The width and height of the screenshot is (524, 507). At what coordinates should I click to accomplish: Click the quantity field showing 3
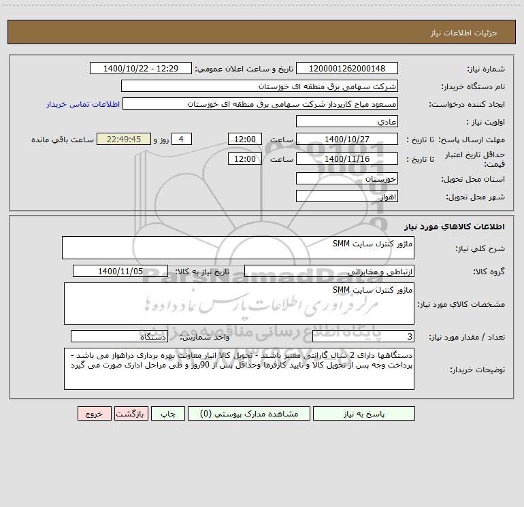(x=363, y=337)
